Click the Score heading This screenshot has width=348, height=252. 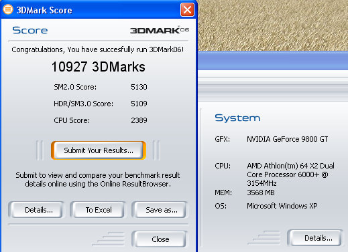click(30, 30)
